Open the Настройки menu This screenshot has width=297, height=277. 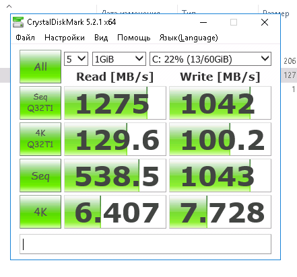point(65,38)
